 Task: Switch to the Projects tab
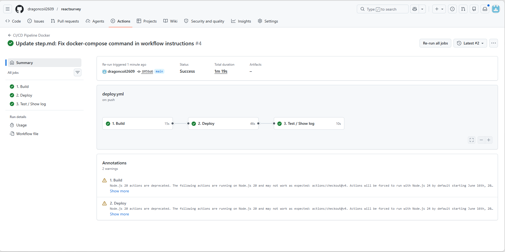click(x=147, y=21)
